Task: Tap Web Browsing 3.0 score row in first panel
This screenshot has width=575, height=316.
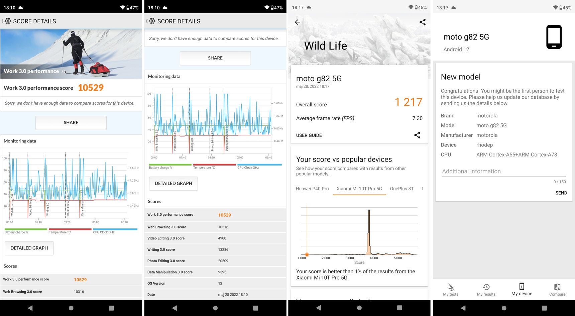Action: click(71, 292)
